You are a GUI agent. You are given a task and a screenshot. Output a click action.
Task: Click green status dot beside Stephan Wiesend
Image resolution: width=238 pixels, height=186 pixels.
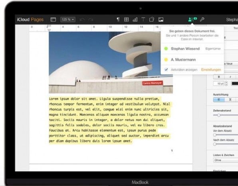coord(166,49)
